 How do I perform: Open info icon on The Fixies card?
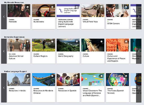[126, 76]
